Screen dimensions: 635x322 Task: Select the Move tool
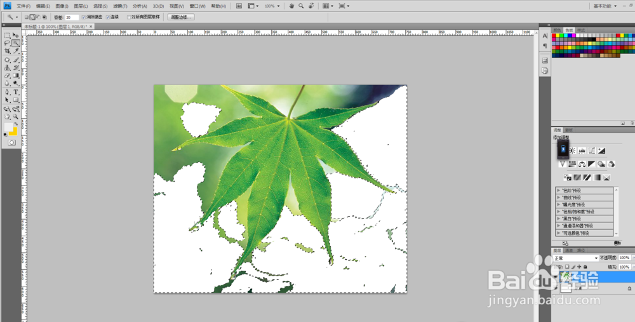(16, 35)
